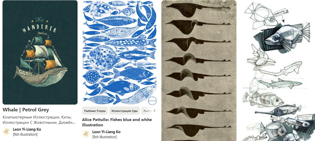
Task: Open the blue and white fishes pin
Action: (x=119, y=52)
